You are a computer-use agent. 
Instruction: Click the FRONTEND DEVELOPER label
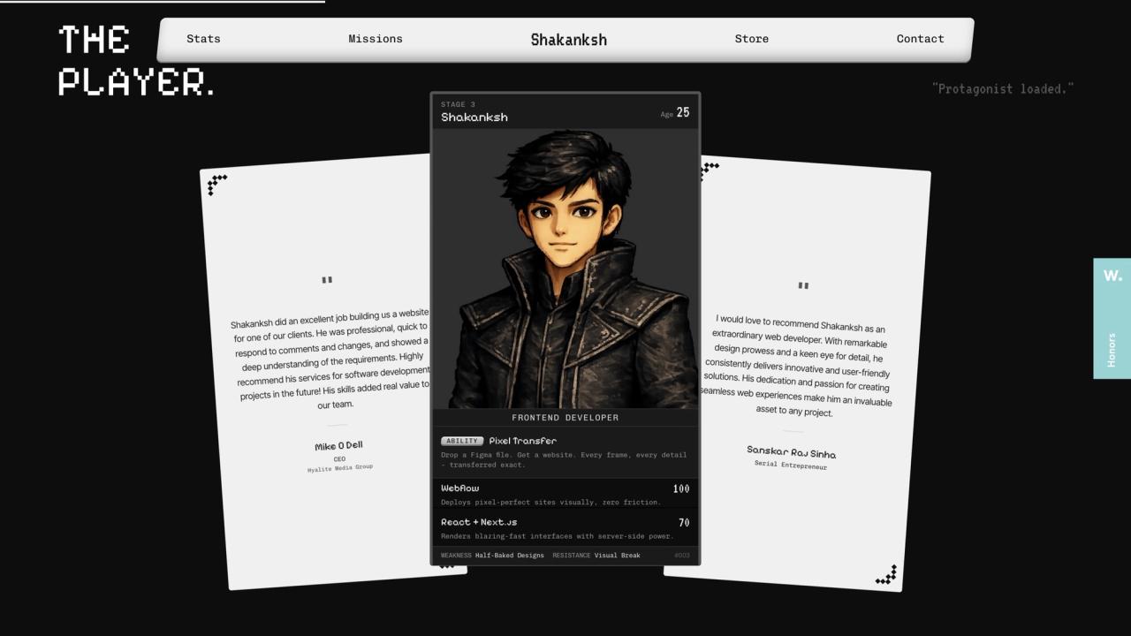click(x=565, y=418)
